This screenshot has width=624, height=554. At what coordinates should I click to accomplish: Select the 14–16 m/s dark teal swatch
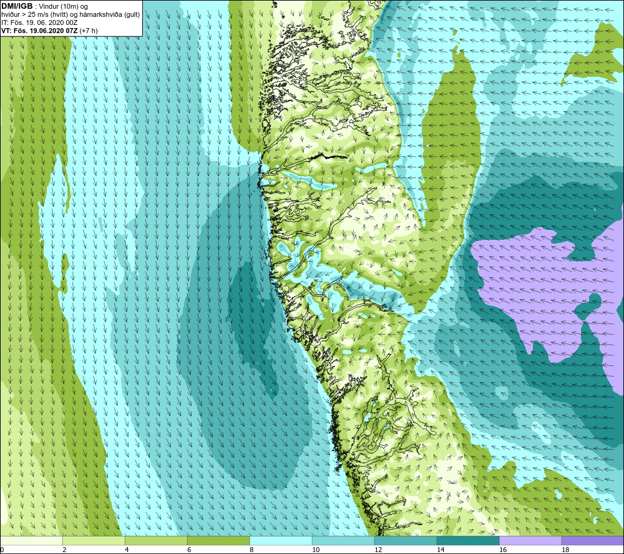point(468,540)
